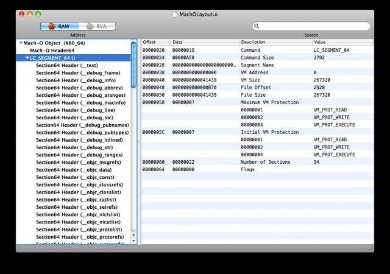Screen dimensions: 390x274
Task: Select Section64 Header (__debug_aranges)
Action: [x=80, y=95]
